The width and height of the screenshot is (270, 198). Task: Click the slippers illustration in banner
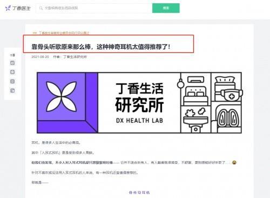tap(228, 118)
